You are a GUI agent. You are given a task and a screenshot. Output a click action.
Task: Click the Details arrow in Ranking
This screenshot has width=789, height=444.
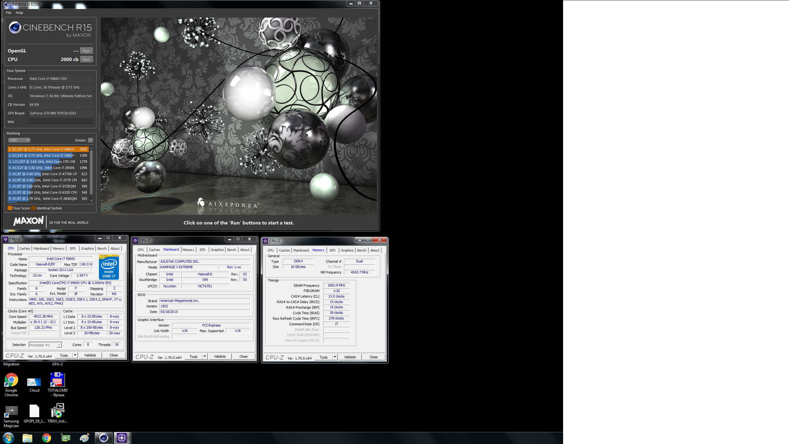(x=91, y=140)
